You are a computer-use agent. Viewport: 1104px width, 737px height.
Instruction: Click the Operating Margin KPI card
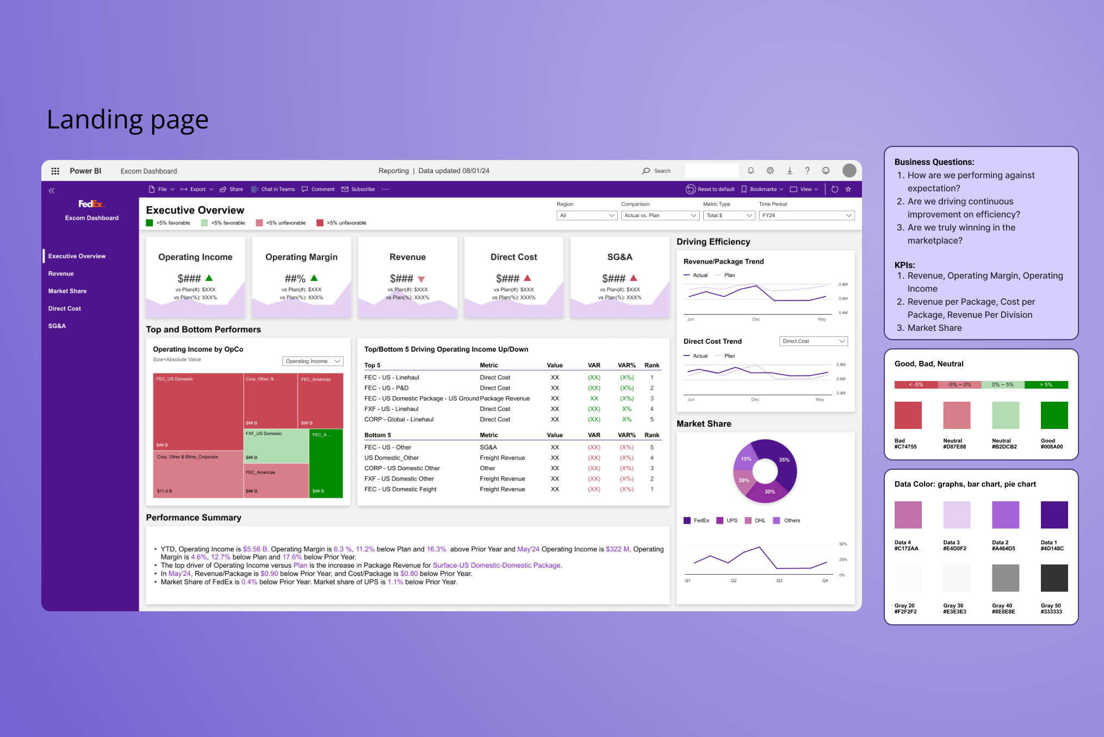click(x=301, y=278)
